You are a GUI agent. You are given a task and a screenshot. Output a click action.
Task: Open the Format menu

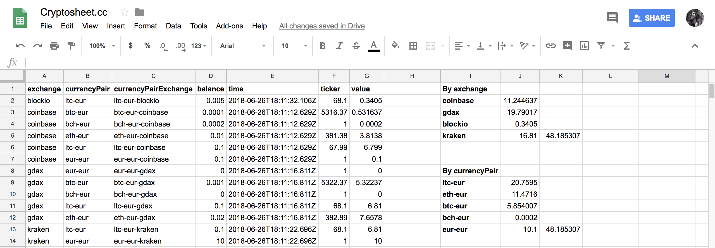pos(145,26)
